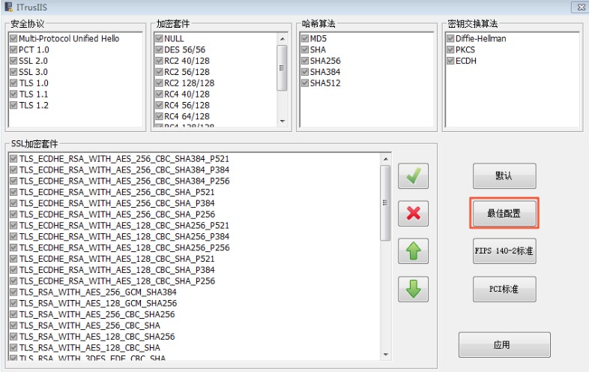Screen dimensions: 589x372
Task: Click the red X remove button
Action: [x=413, y=213]
